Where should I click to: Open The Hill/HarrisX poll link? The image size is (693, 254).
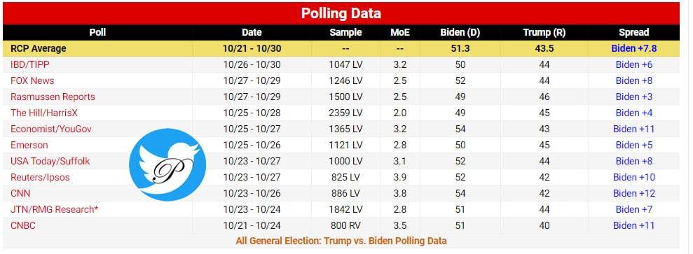[43, 113]
